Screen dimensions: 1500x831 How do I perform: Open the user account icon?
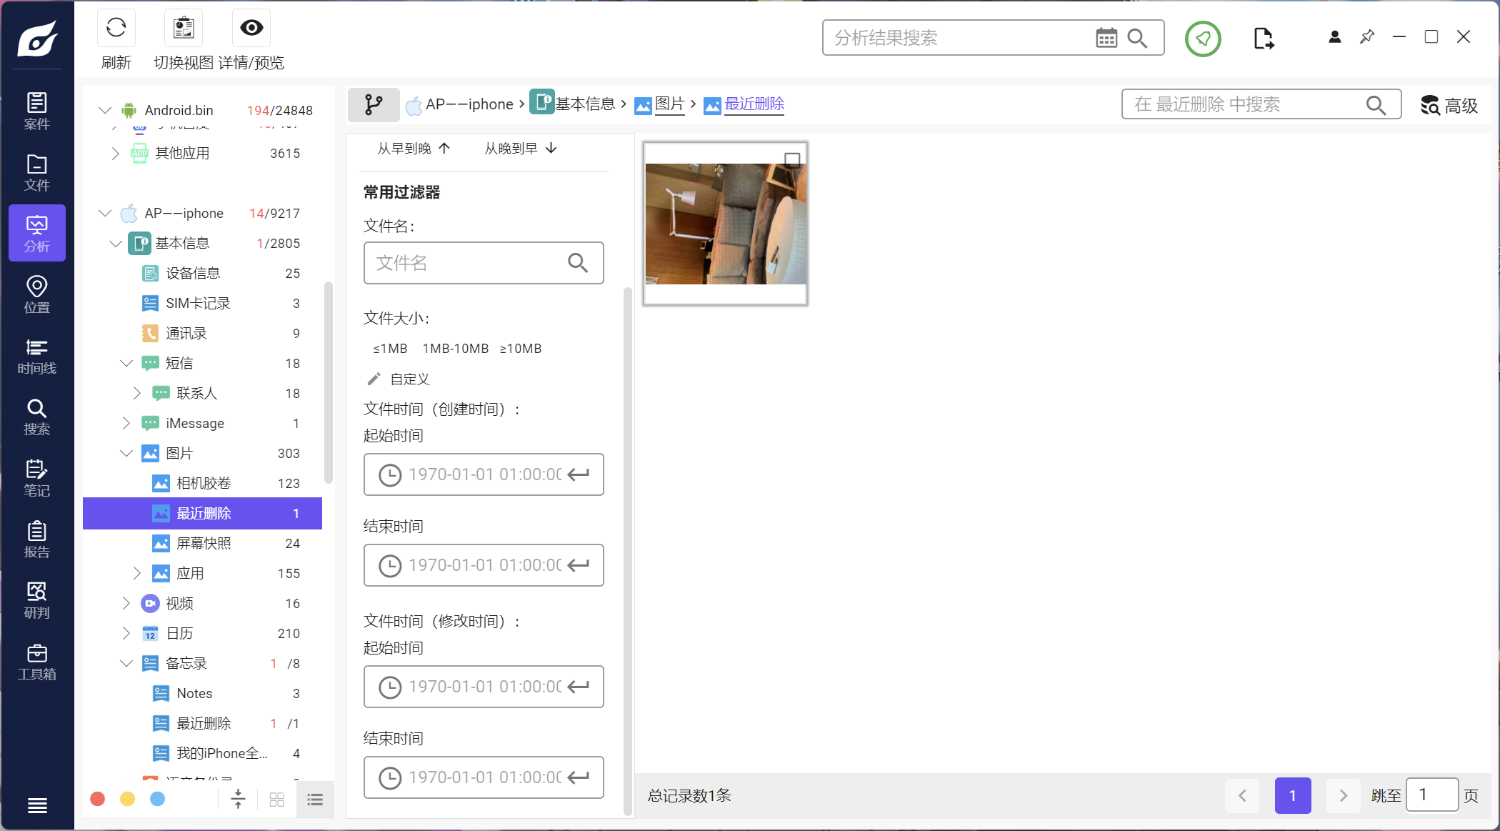click(x=1334, y=37)
